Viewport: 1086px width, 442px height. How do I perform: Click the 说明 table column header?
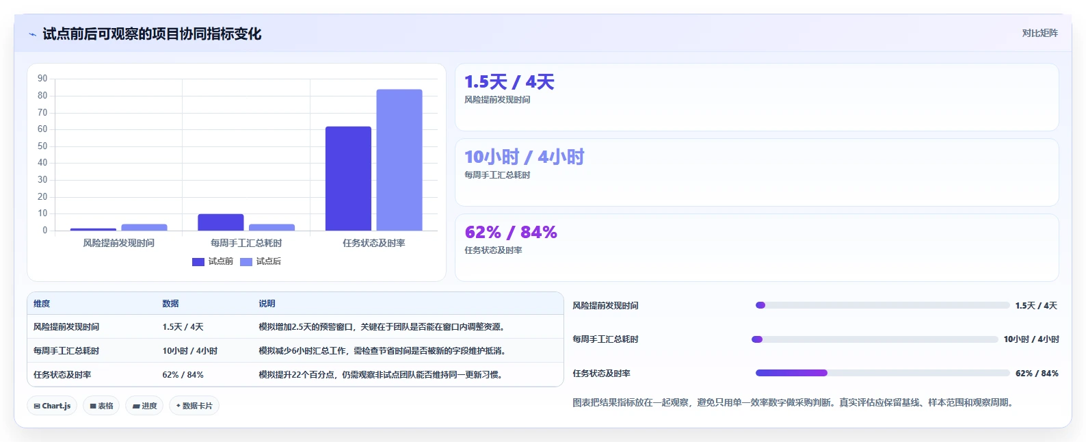point(267,304)
